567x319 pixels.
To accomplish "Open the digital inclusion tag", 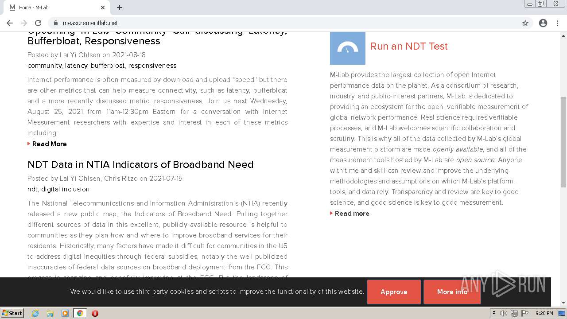I will click(x=65, y=189).
